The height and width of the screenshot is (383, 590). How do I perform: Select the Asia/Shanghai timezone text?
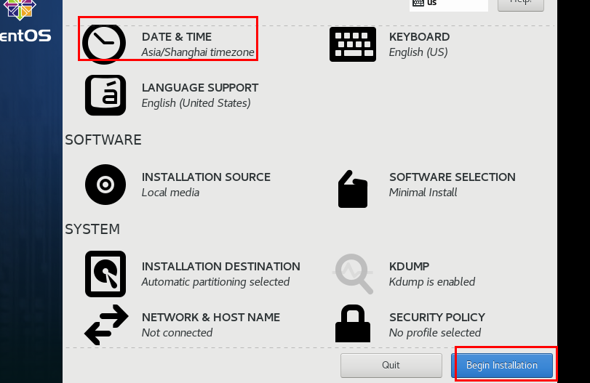click(x=198, y=52)
